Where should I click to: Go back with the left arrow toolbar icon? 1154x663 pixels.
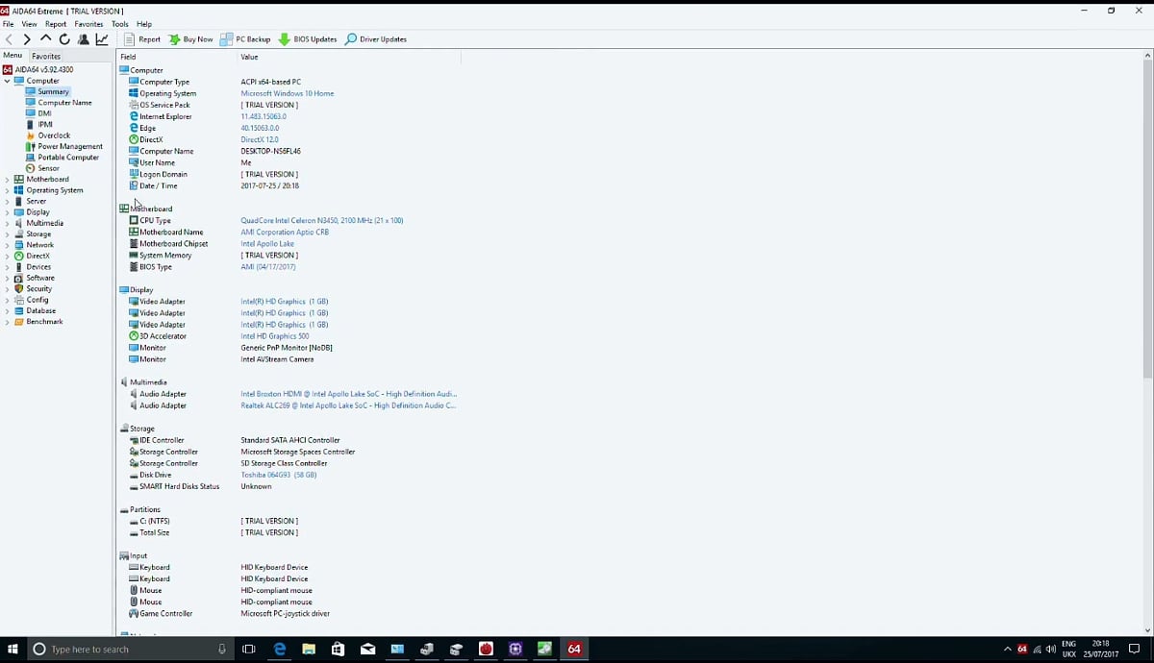click(x=9, y=39)
